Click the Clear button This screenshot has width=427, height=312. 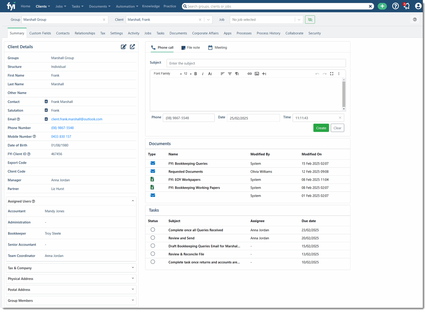click(x=337, y=128)
